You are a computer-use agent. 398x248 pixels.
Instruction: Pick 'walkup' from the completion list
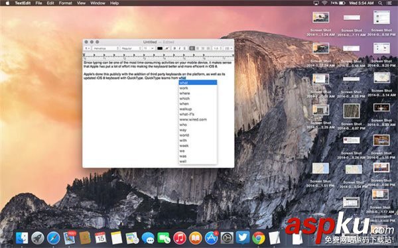click(198, 109)
